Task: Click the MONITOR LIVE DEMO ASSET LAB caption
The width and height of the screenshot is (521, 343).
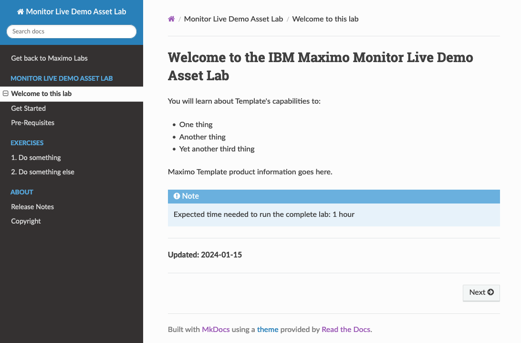Action: pyautogui.click(x=62, y=78)
